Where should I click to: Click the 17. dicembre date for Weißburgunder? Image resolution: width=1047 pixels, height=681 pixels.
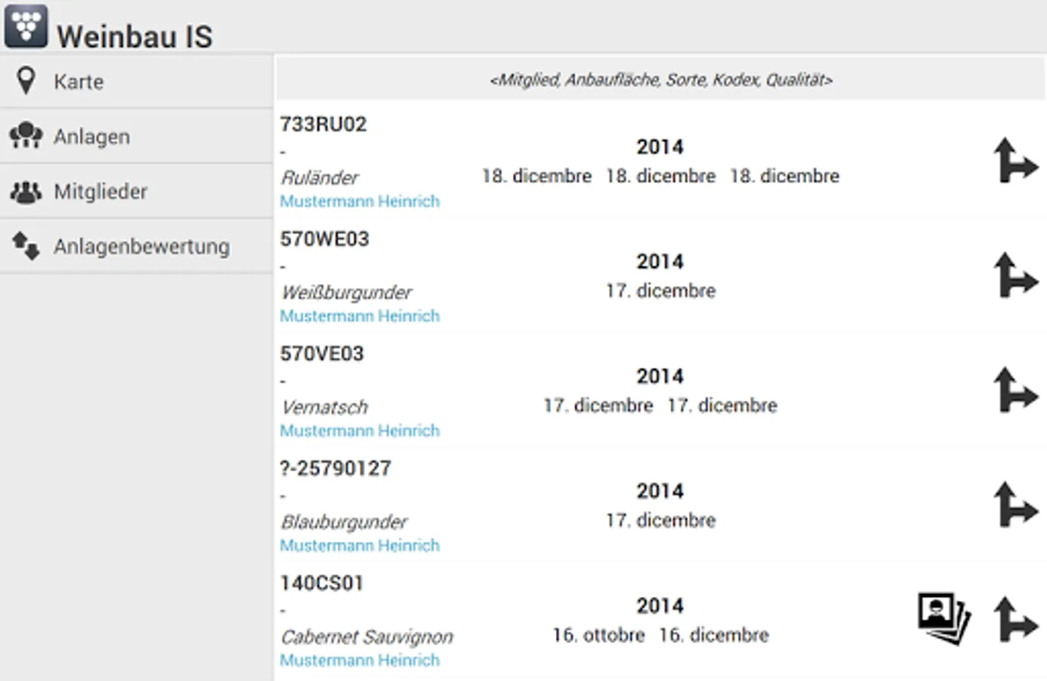coord(660,291)
